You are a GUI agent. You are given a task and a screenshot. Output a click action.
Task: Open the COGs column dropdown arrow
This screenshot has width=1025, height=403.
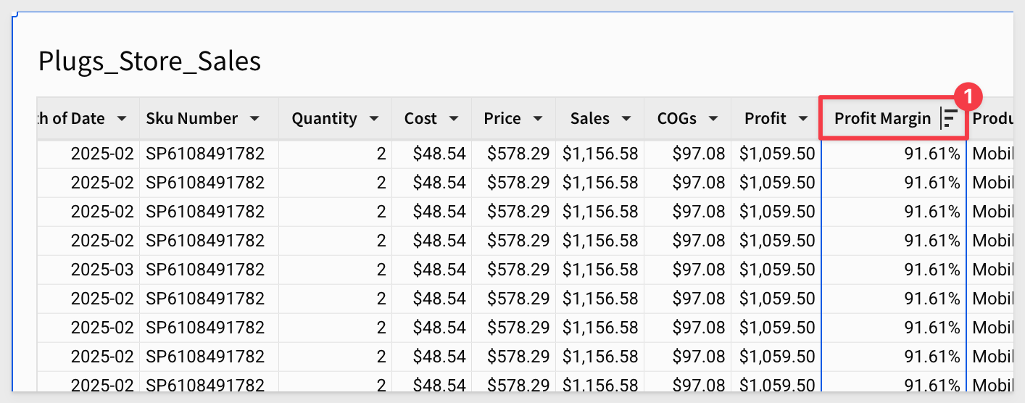click(713, 118)
